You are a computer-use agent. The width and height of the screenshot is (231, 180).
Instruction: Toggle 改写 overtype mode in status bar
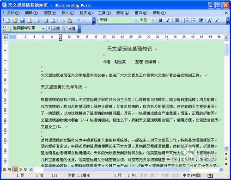(x=176, y=175)
